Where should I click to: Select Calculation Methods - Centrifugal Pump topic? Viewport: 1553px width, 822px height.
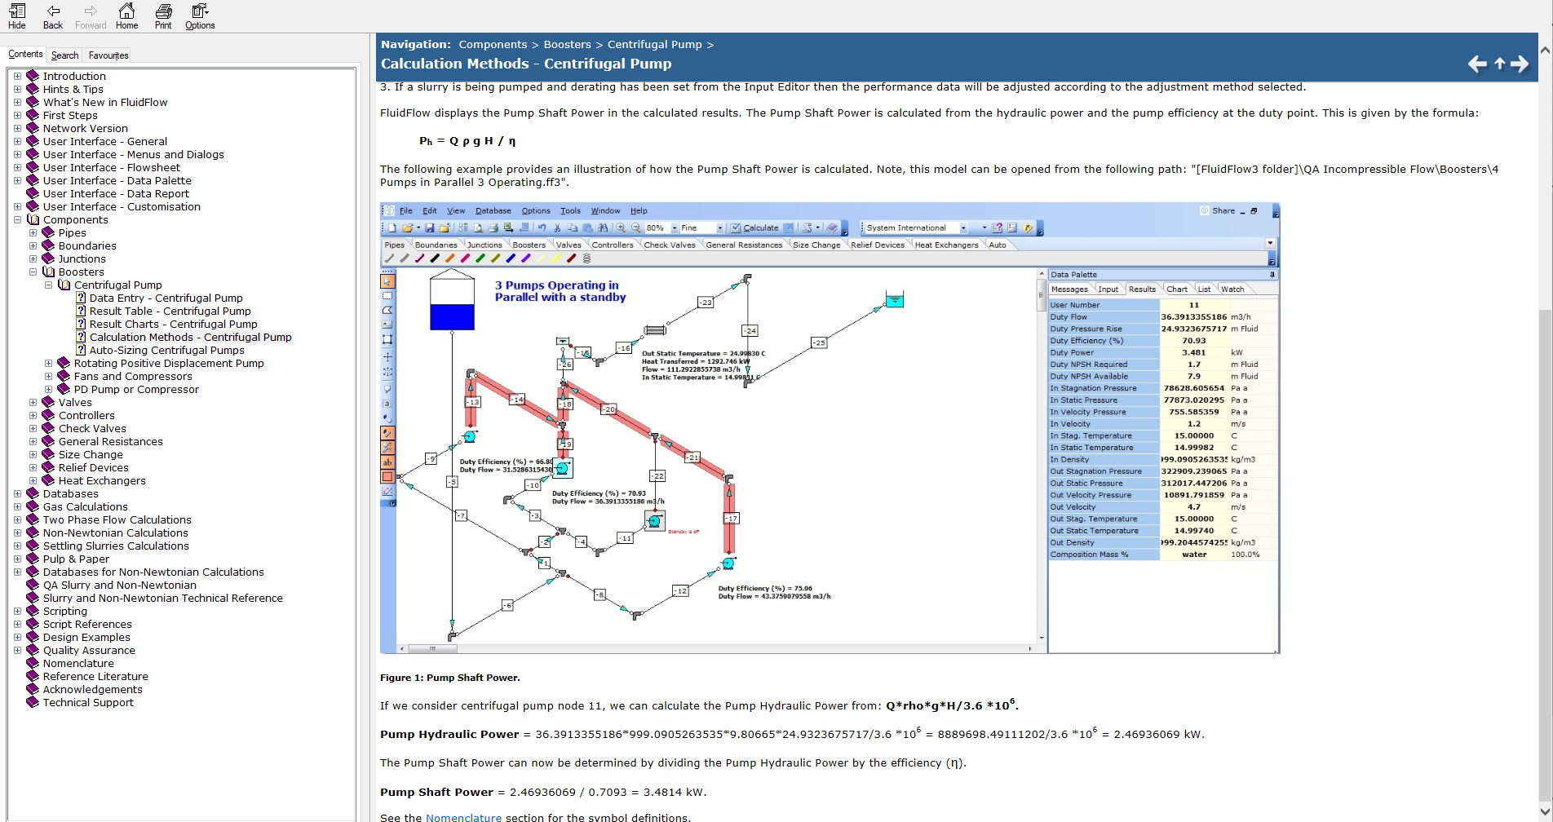point(191,338)
